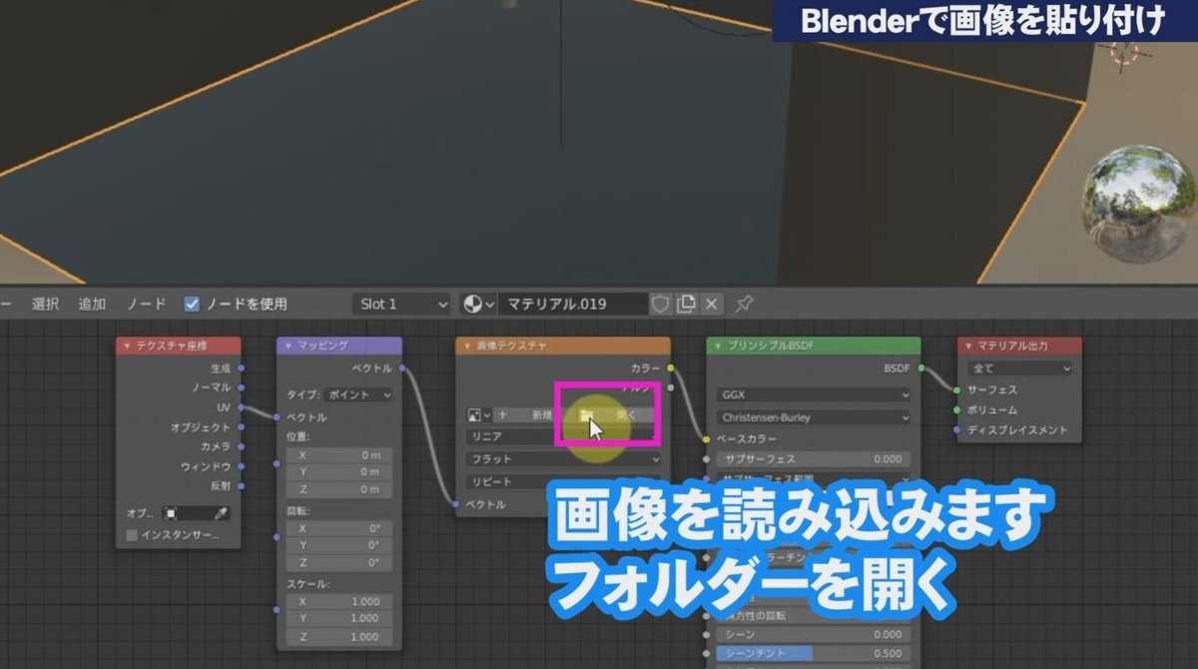Click the BSDF output socket

click(x=920, y=367)
